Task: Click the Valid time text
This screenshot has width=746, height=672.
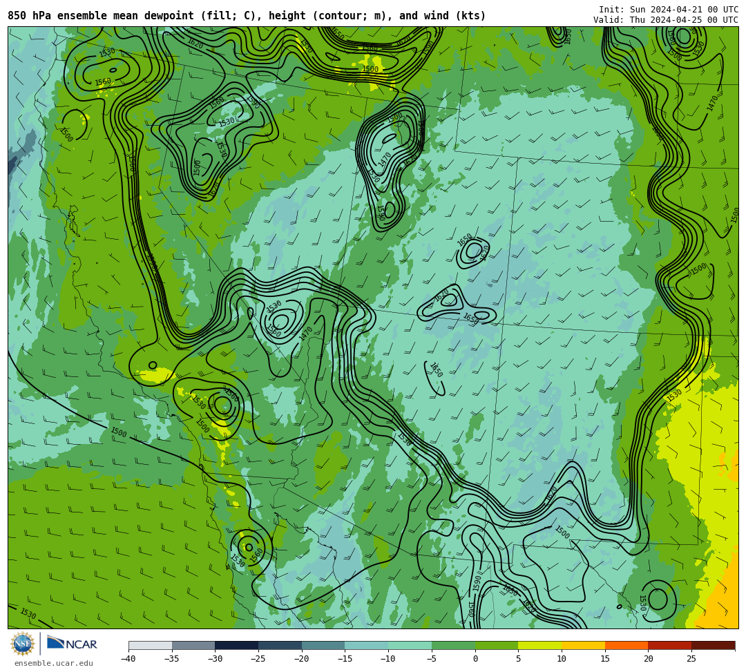Action: (666, 20)
